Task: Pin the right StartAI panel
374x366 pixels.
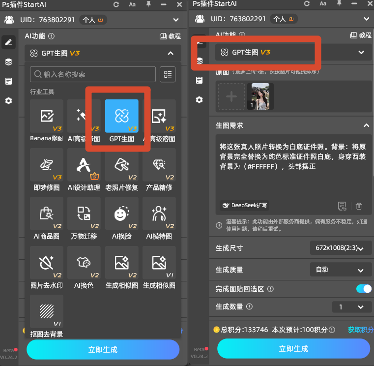Action: point(339,3)
